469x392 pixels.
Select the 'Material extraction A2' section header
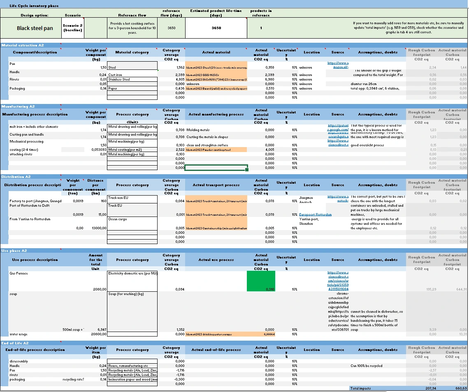23,45
